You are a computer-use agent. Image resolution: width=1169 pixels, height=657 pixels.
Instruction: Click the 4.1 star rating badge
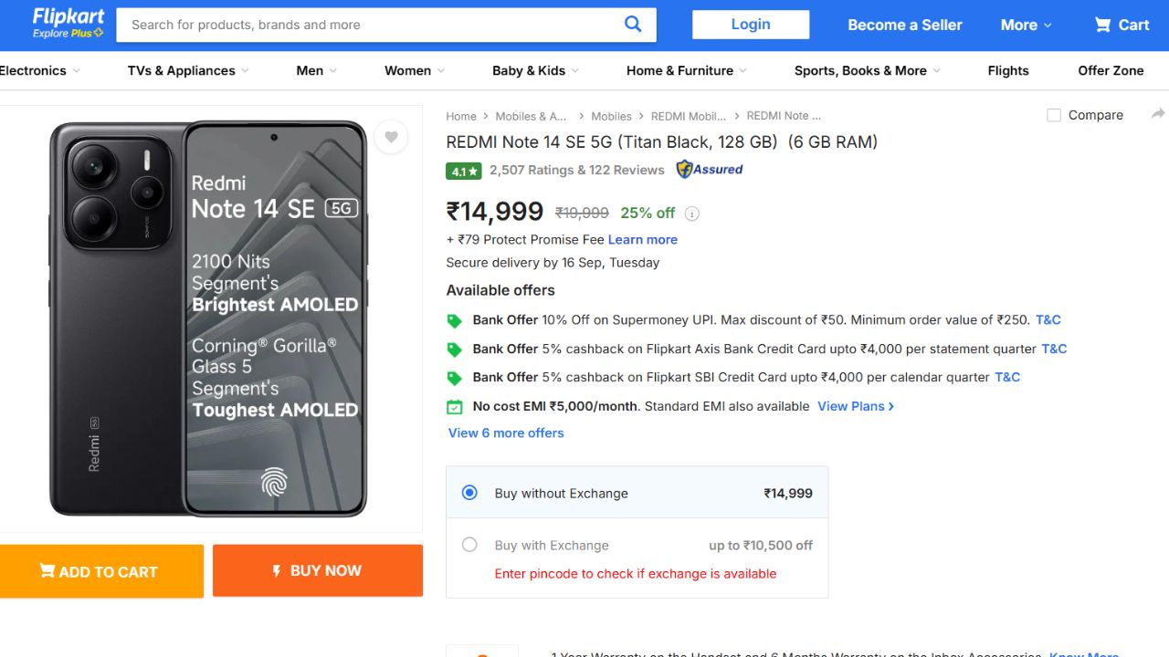[x=464, y=171]
